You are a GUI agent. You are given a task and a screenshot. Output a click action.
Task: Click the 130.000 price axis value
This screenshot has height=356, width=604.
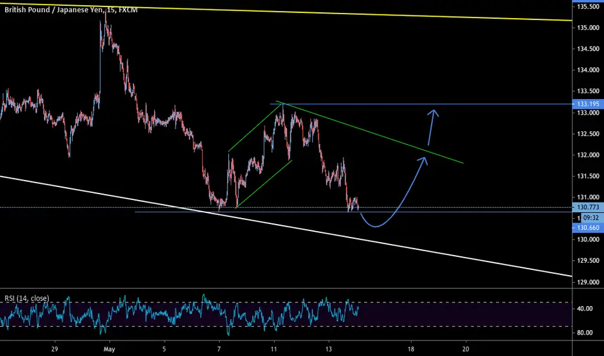(x=588, y=239)
